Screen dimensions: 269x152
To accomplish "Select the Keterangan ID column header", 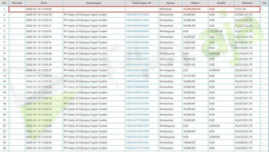I will click(142, 3).
